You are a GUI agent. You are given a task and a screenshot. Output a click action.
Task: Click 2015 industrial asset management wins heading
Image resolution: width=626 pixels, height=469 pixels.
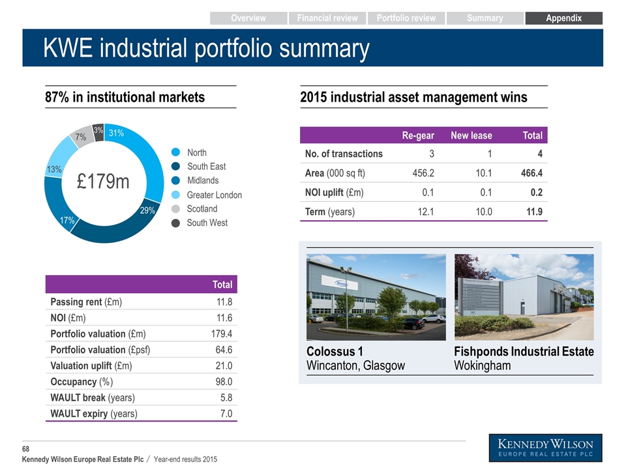(413, 97)
